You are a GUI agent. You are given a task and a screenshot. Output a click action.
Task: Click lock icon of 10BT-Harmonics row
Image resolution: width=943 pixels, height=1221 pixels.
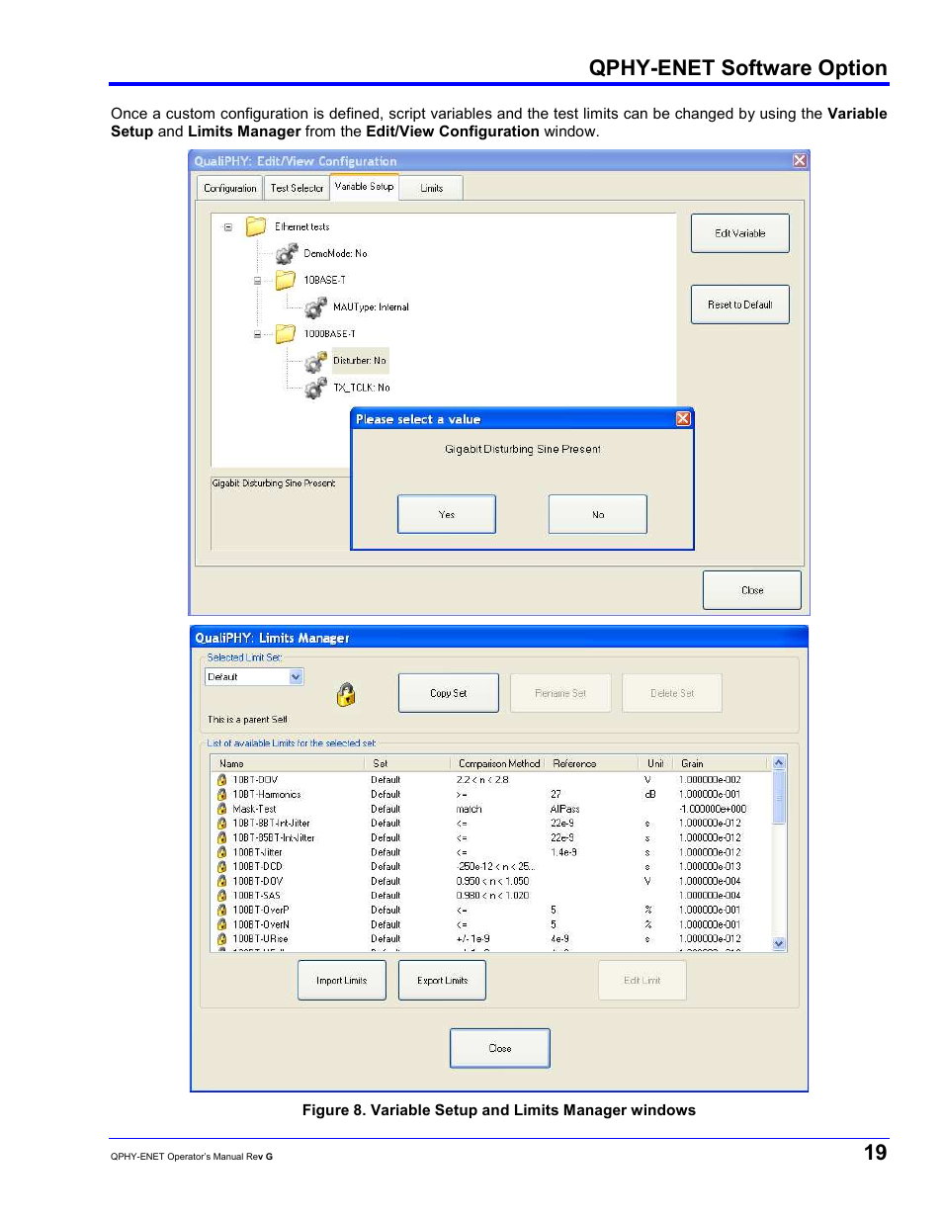[222, 794]
